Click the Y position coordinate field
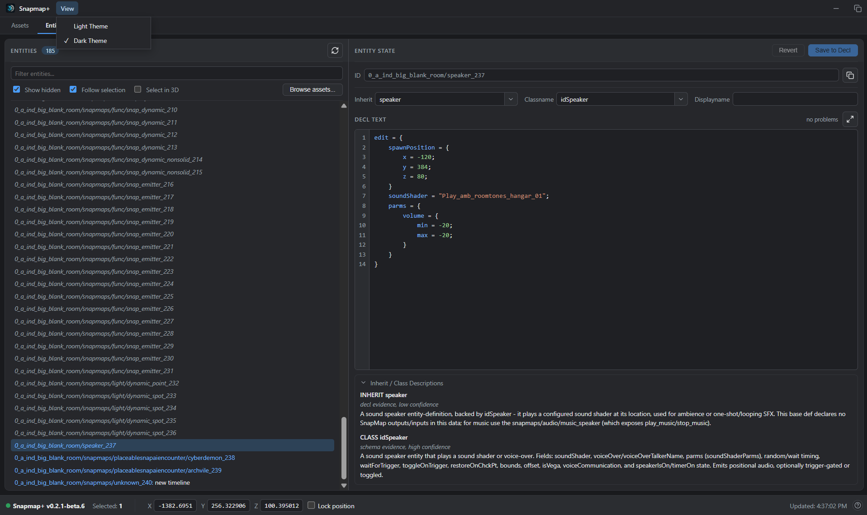This screenshot has width=867, height=515. 228,506
